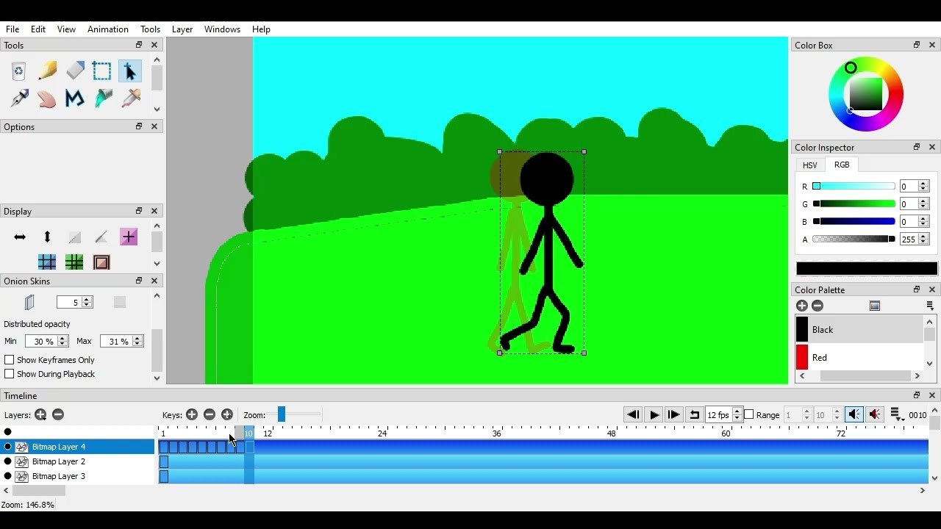Viewport: 941px width, 529px height.
Task: Toggle the purple center overlay icon
Action: click(x=129, y=237)
